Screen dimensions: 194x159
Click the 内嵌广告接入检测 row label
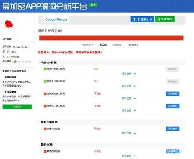point(56,69)
